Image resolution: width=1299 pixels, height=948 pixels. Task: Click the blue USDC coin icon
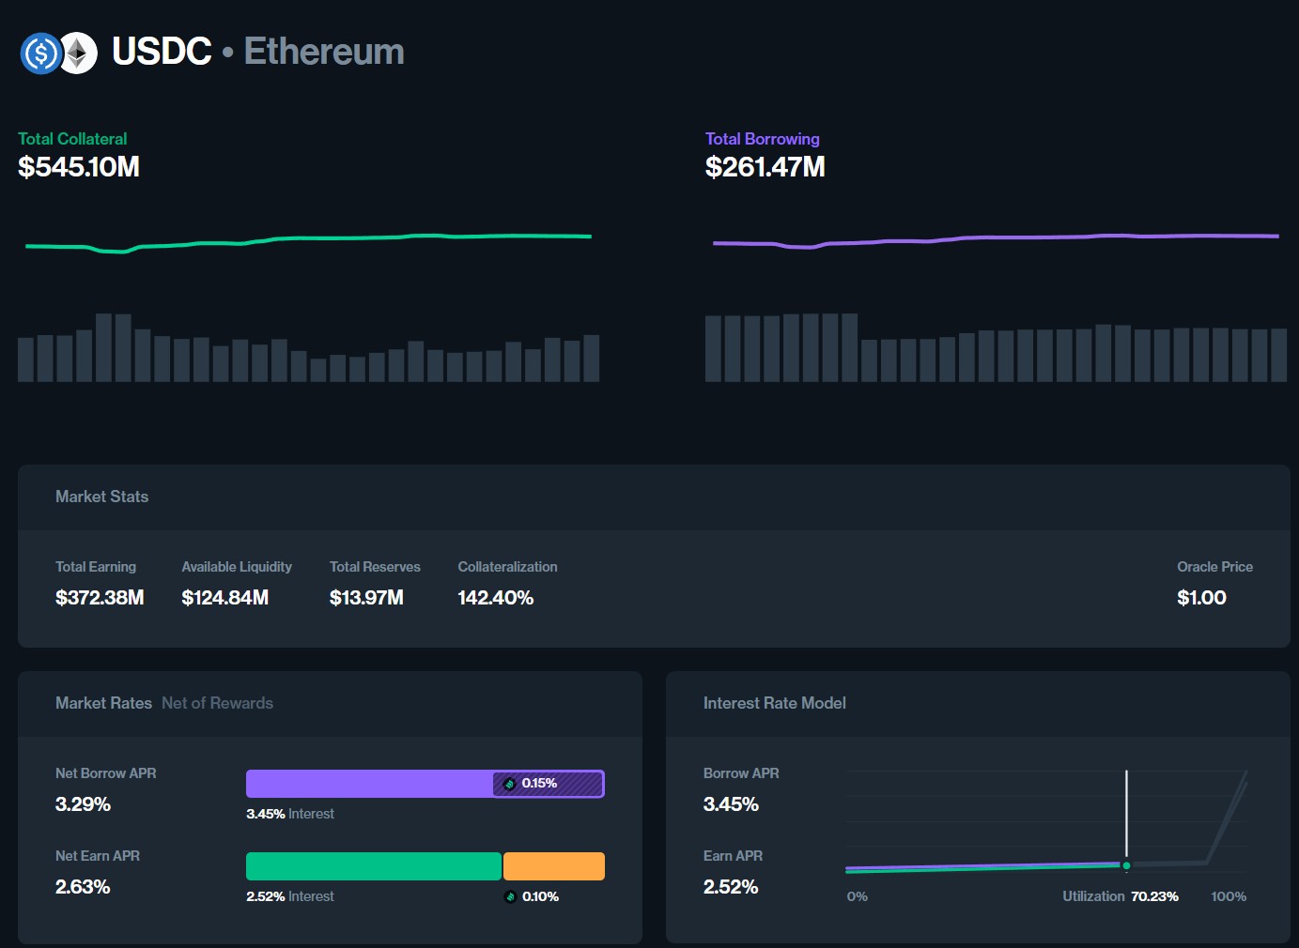39,54
